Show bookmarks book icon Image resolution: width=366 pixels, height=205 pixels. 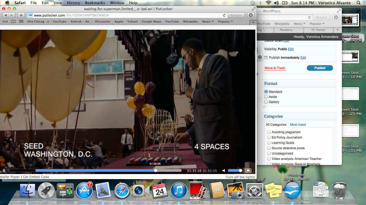[13, 22]
